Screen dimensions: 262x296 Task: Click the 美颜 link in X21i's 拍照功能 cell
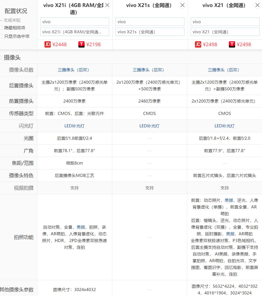(x=80, y=227)
